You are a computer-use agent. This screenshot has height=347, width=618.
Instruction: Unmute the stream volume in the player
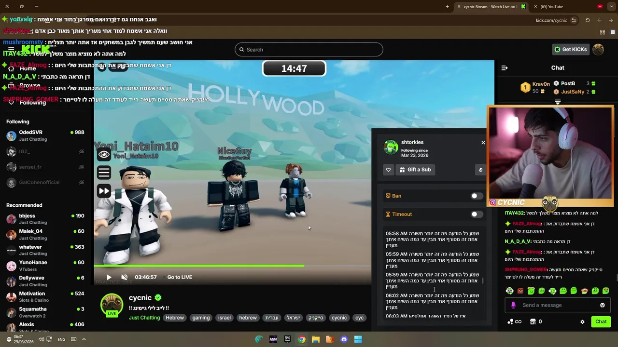(124, 277)
